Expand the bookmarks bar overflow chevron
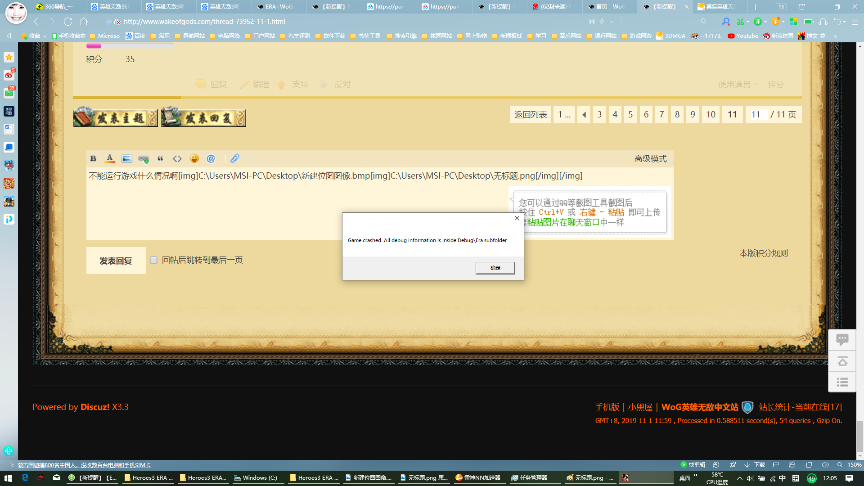Viewport: 864px width, 486px height. [835, 36]
